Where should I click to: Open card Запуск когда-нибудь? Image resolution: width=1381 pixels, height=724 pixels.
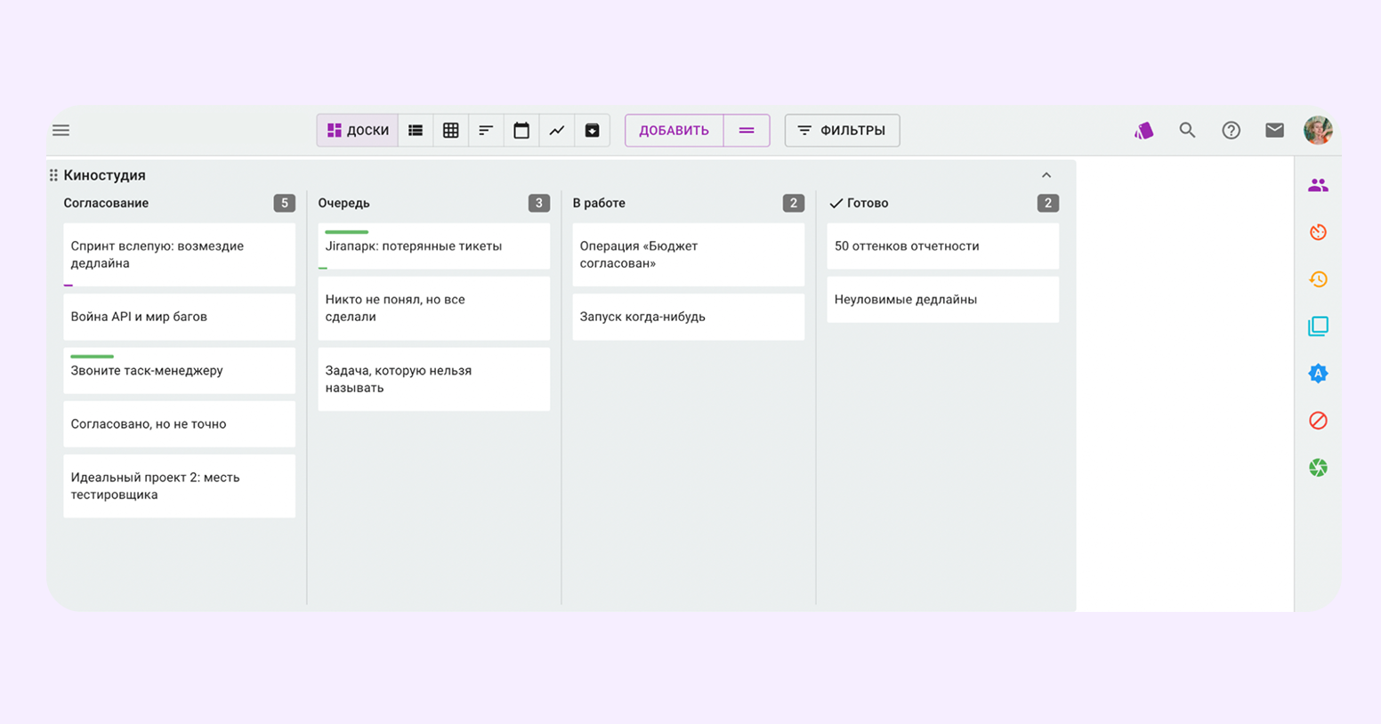688,317
